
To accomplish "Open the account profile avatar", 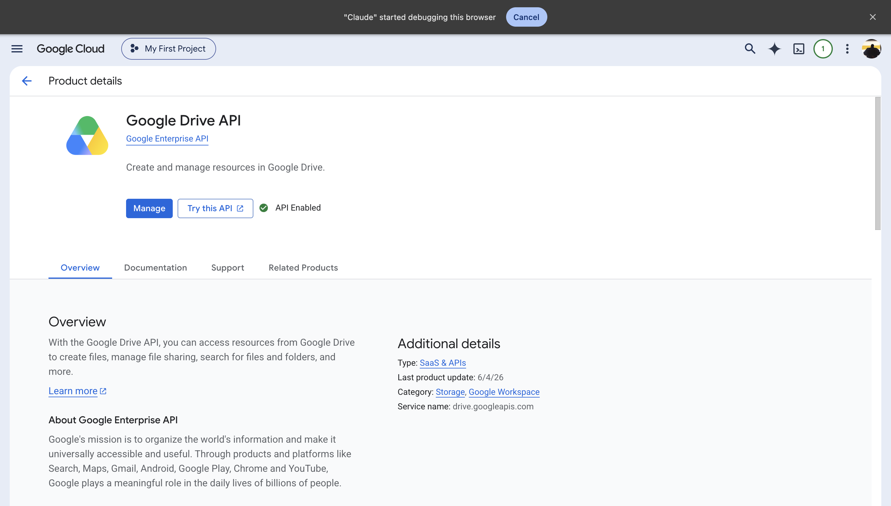I will tap(871, 49).
